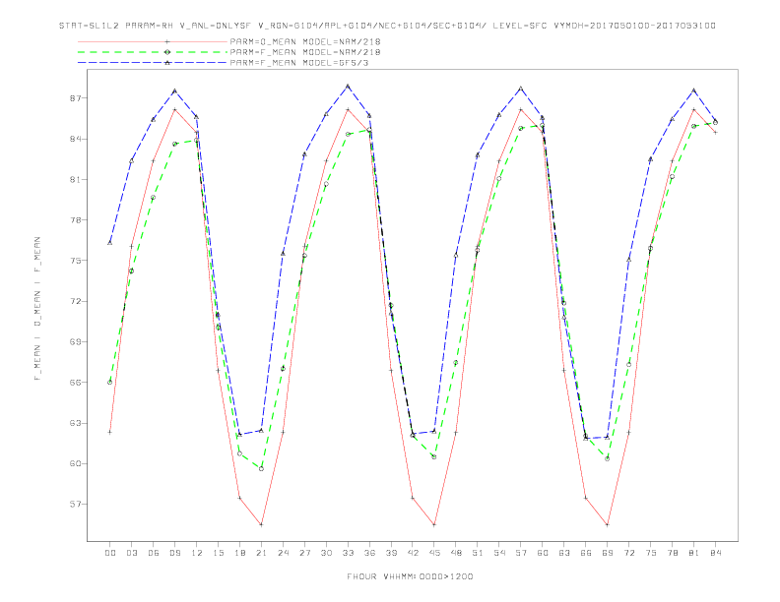Viewport: 780px width, 602px height.
Task: Click x-axis tick label 15
Action: click(x=218, y=553)
